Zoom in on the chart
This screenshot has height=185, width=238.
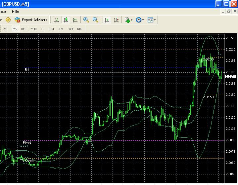tap(86, 20)
